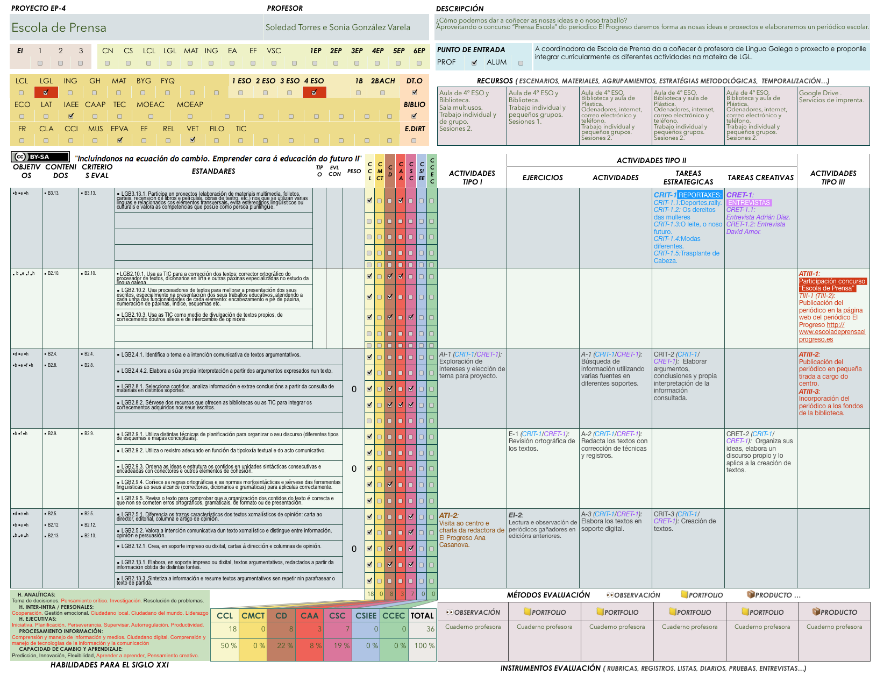Uncheck the PROF entry point checkbox
Viewport: 891px width, 682px height.
tap(474, 63)
